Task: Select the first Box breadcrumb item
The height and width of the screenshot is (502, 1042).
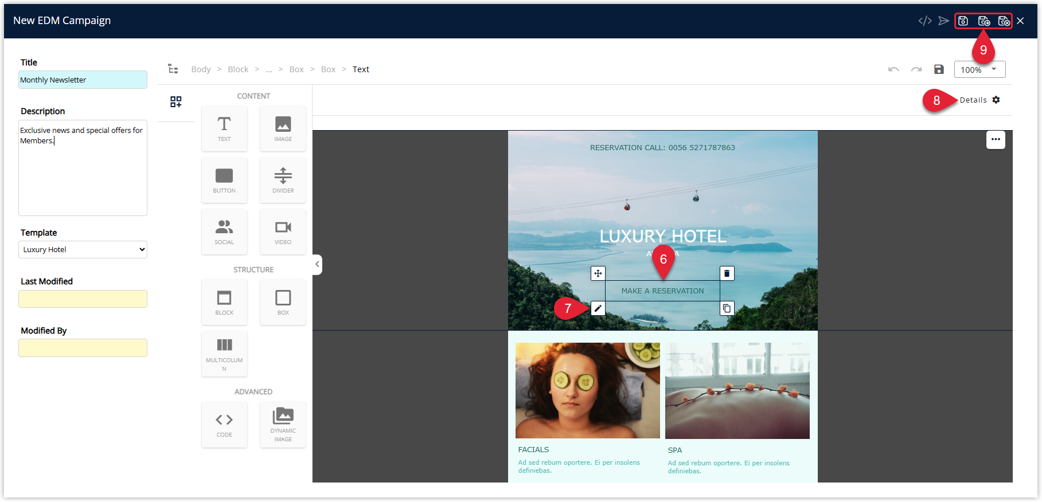Action: coord(296,69)
